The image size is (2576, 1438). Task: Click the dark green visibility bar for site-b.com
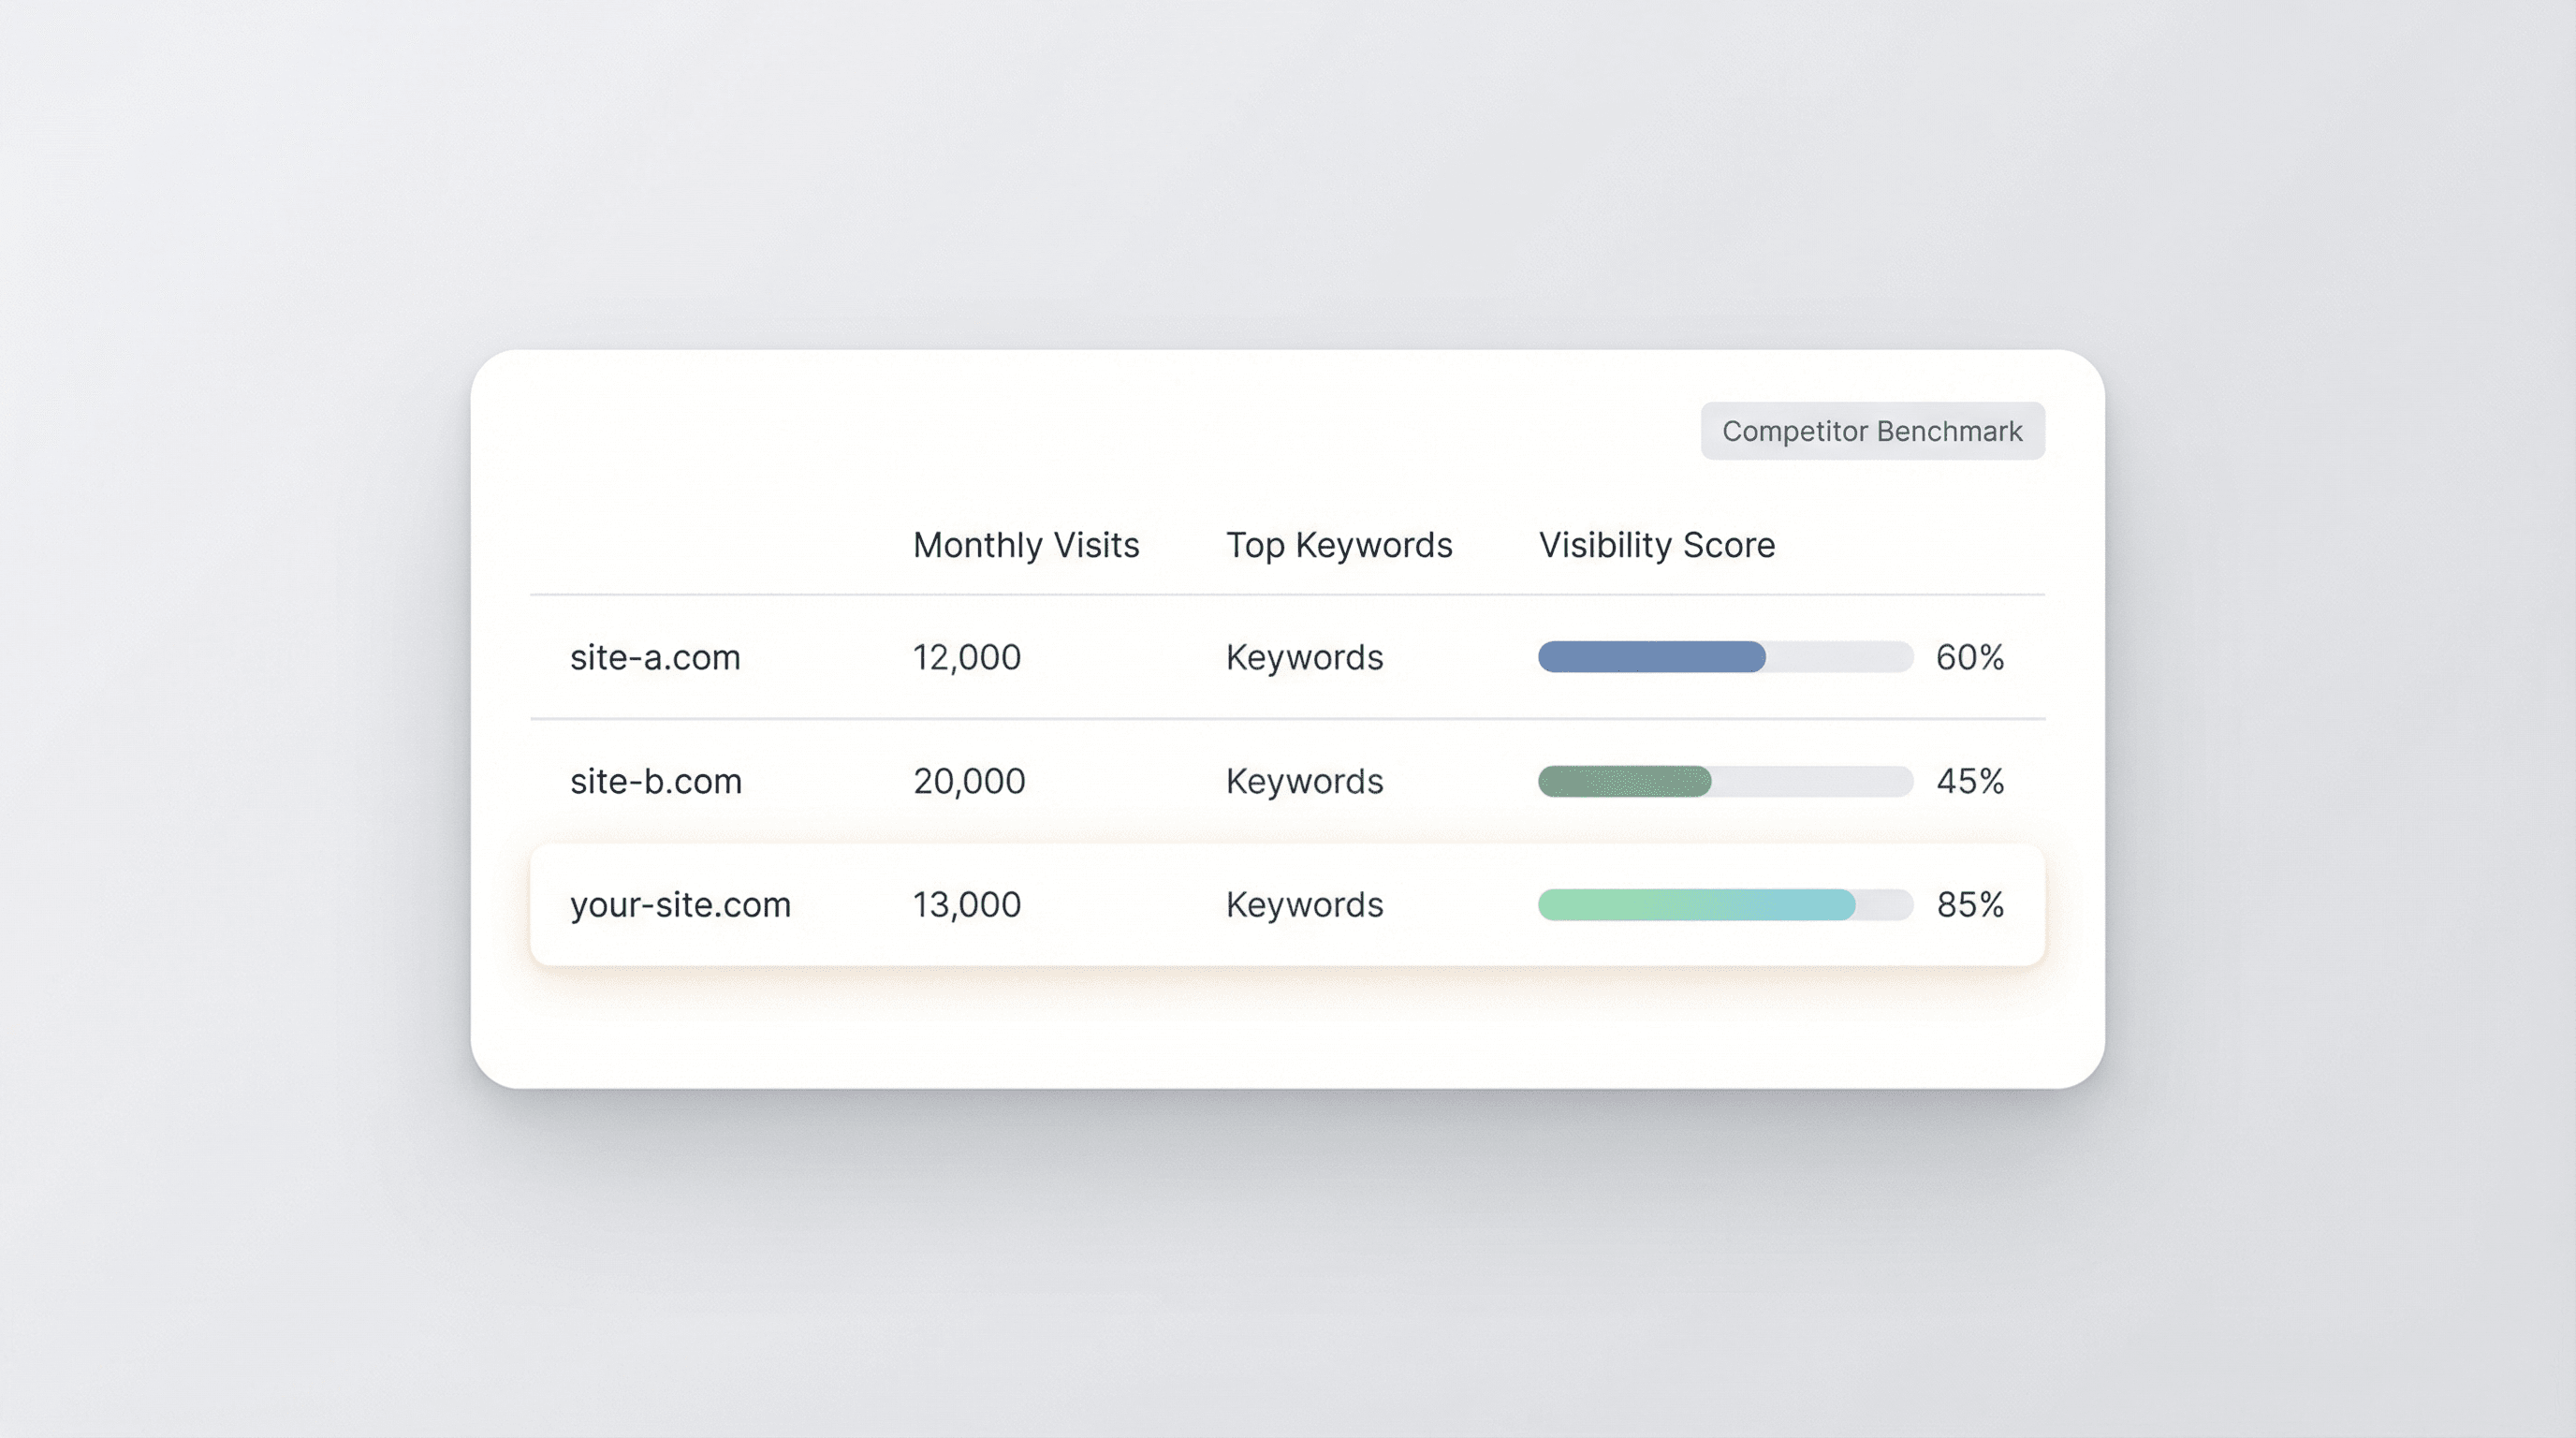pyautogui.click(x=1624, y=781)
